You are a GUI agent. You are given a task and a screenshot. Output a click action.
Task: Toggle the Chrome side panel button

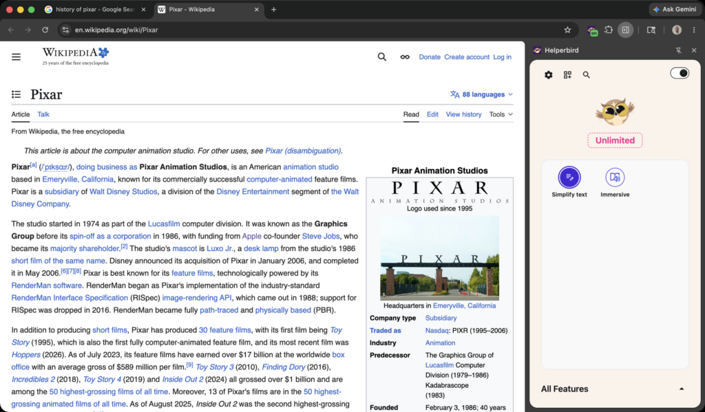click(x=625, y=30)
